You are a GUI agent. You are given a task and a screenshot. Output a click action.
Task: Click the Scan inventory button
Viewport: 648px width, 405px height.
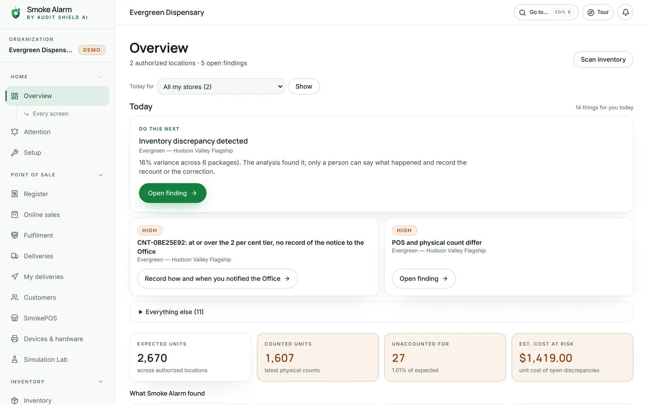603,59
